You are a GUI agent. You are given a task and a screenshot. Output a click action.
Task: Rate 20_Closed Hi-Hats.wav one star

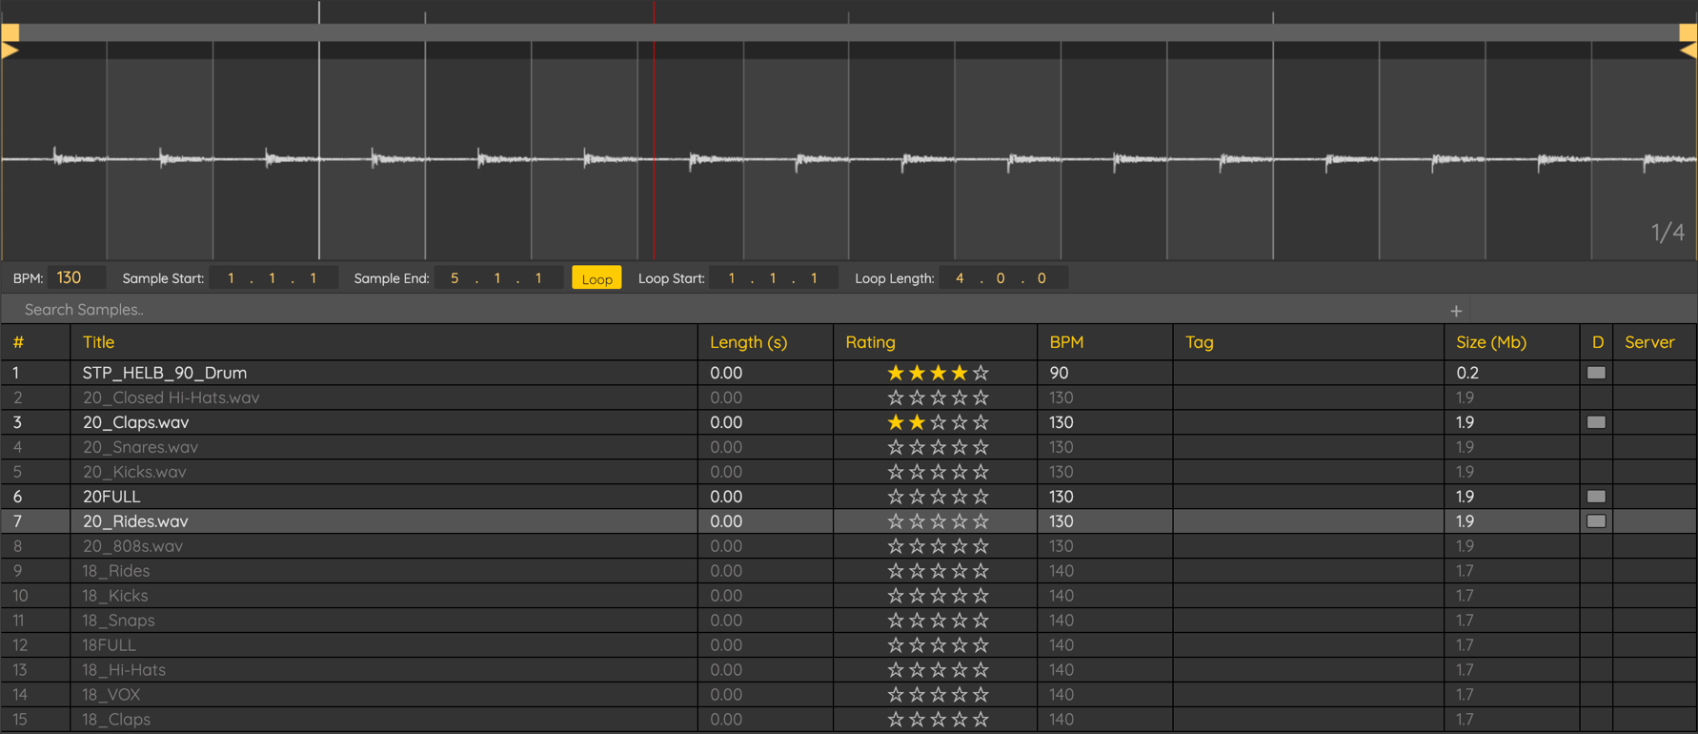(x=896, y=398)
